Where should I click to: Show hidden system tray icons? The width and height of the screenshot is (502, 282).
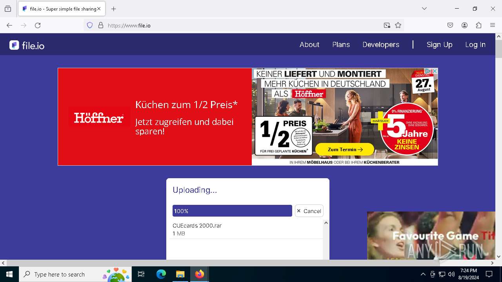423,274
